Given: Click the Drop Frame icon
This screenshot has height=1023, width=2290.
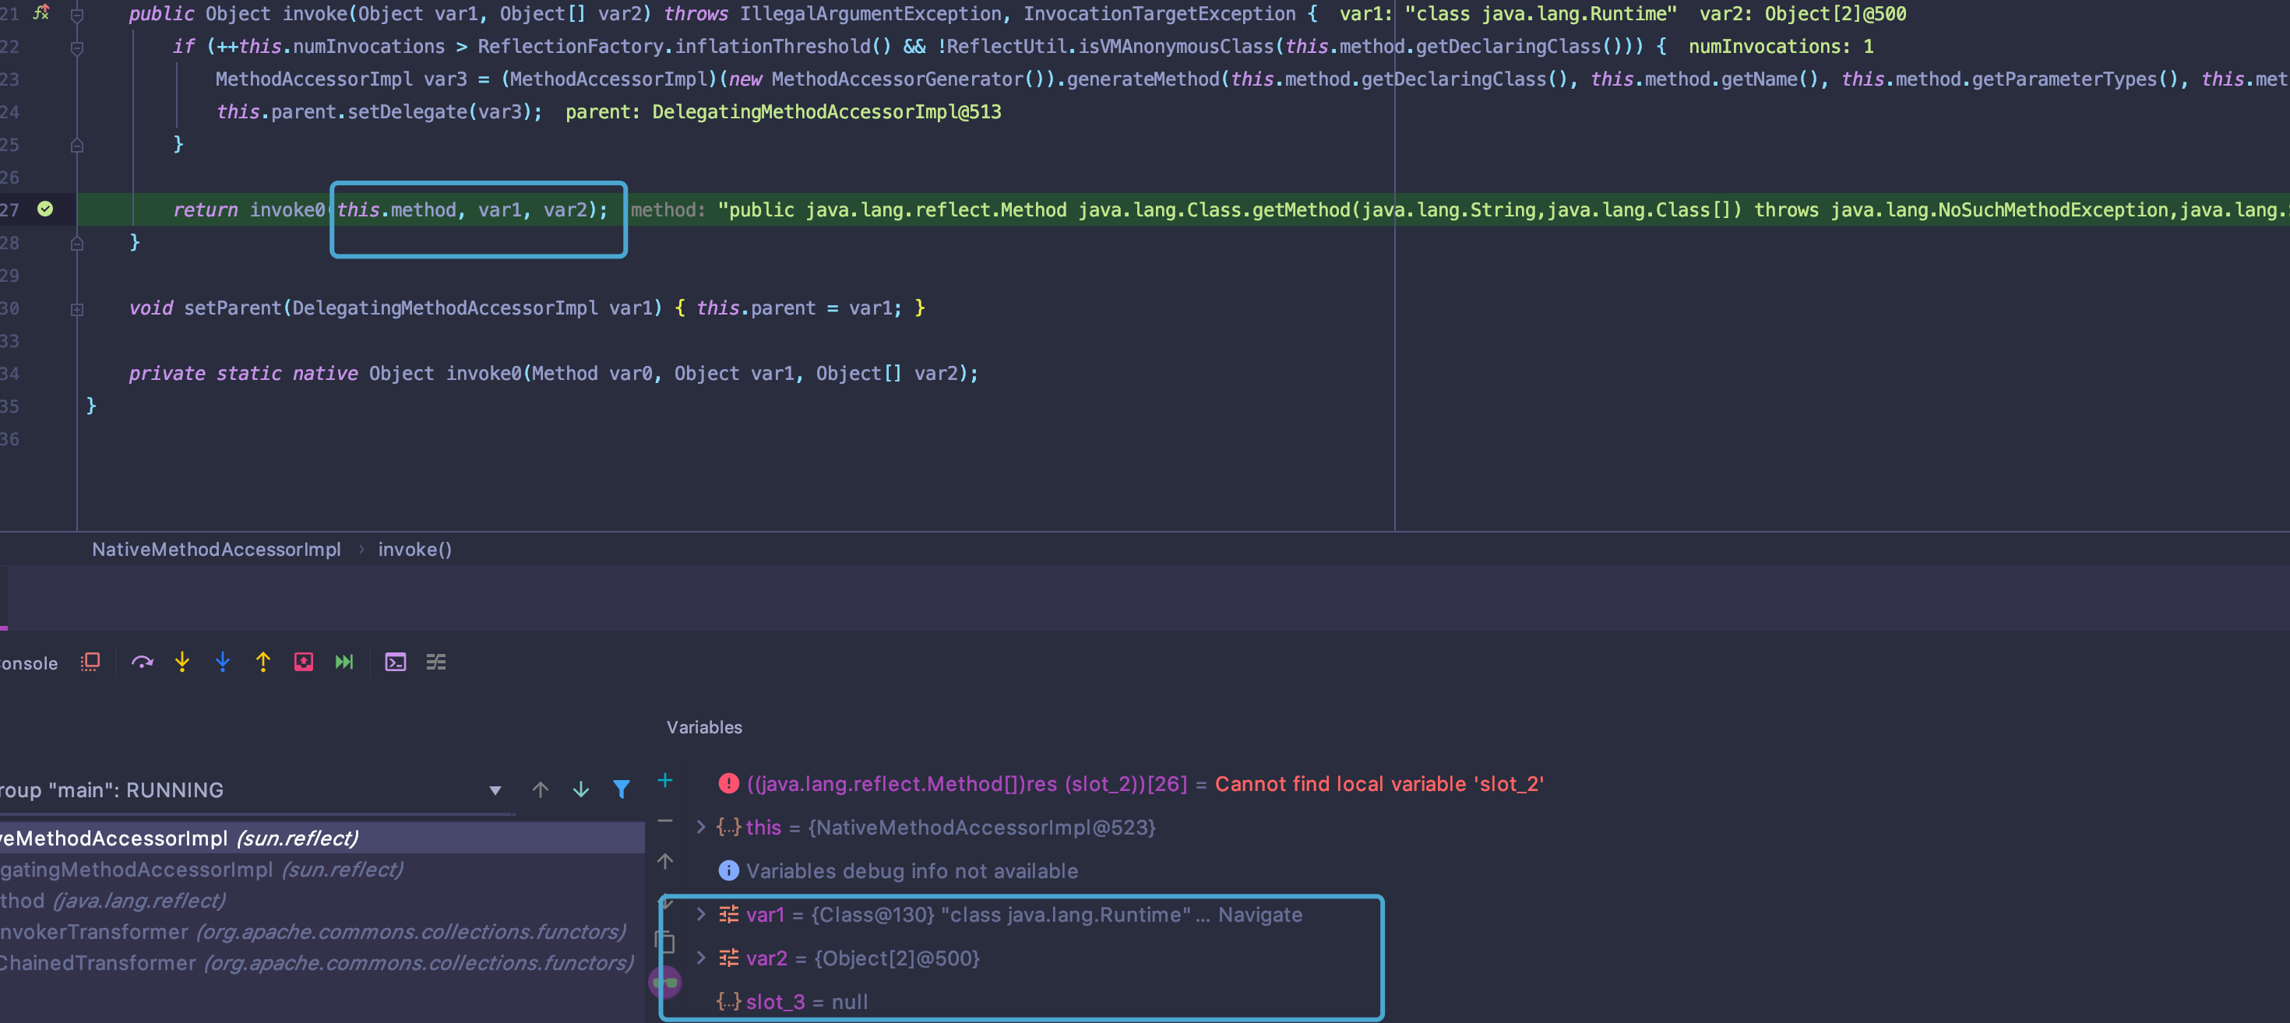Looking at the screenshot, I should coord(303,663).
